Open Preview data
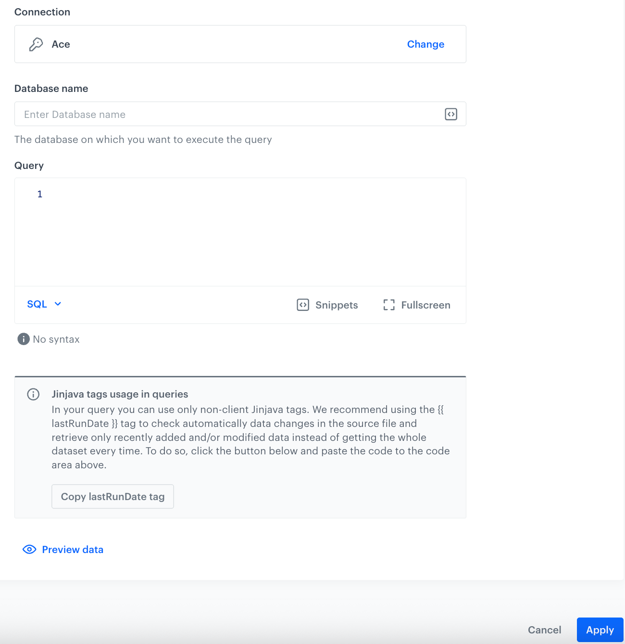This screenshot has height=644, width=625. pyautogui.click(x=72, y=549)
